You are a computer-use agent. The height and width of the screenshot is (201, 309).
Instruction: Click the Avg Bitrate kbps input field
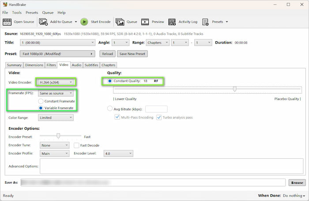(156, 109)
